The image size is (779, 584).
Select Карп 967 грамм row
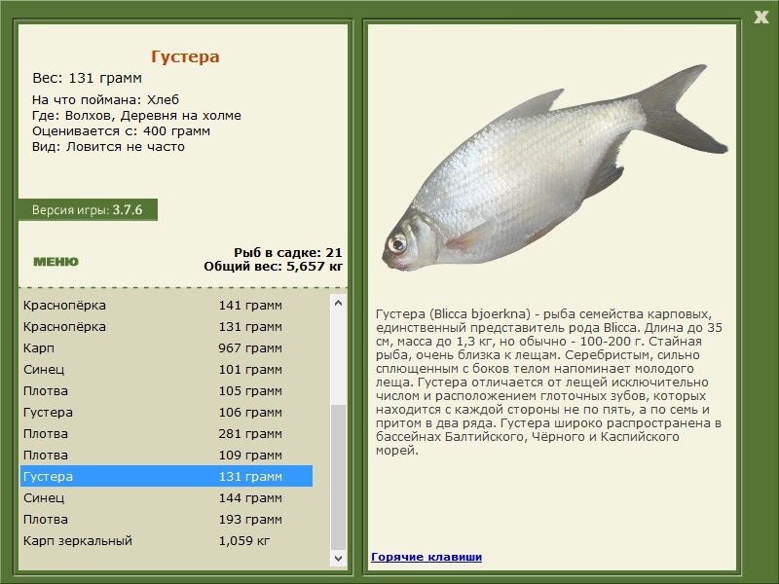[x=166, y=347]
